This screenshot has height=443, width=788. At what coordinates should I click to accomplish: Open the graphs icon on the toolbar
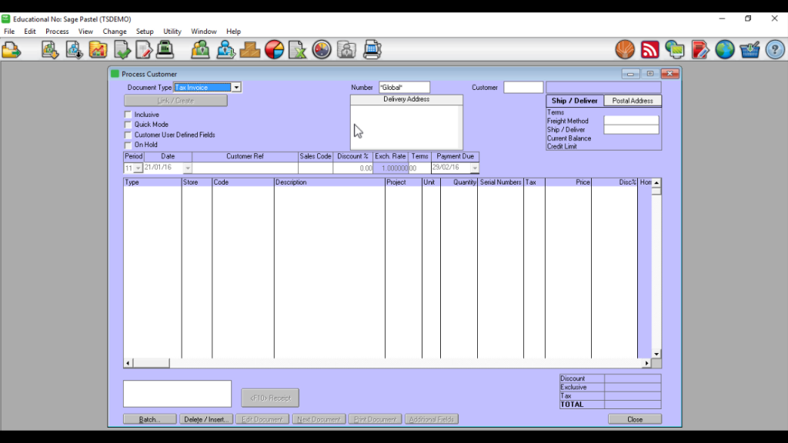click(x=98, y=48)
